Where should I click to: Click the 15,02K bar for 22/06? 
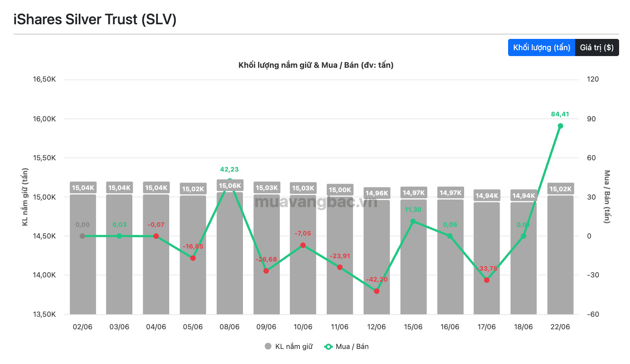coord(560,255)
